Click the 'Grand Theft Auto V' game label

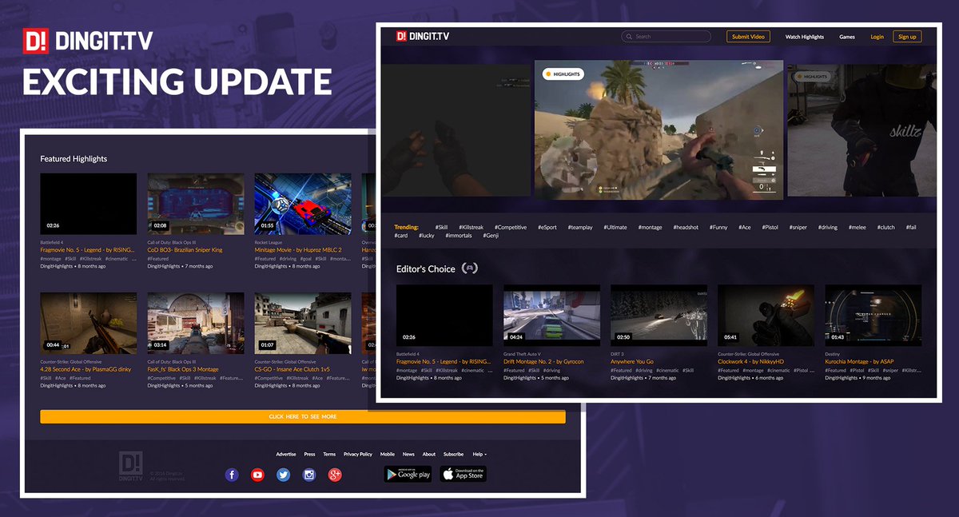click(x=522, y=354)
